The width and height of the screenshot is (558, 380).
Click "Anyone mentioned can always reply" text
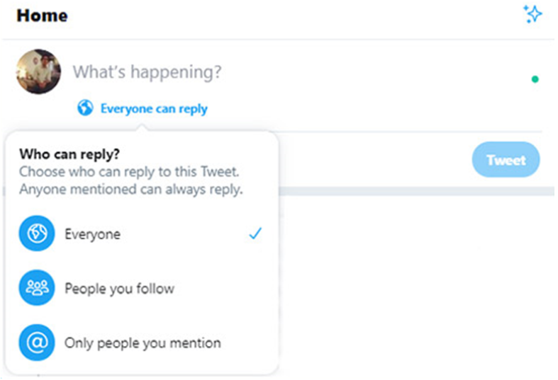pos(131,189)
